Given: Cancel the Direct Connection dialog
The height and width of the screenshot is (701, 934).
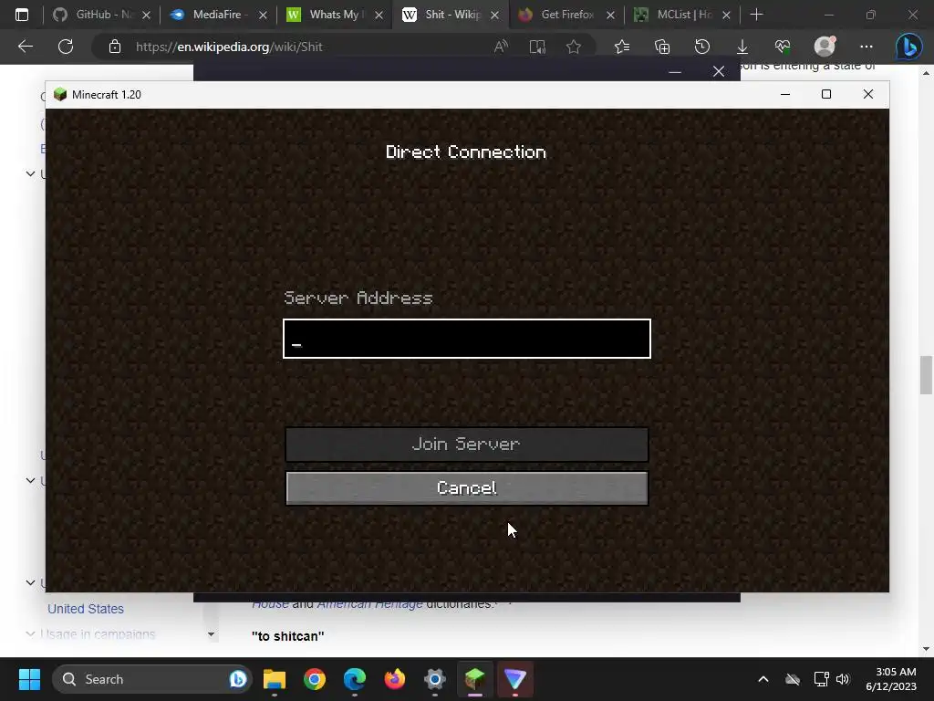Looking at the screenshot, I should pos(466,488).
